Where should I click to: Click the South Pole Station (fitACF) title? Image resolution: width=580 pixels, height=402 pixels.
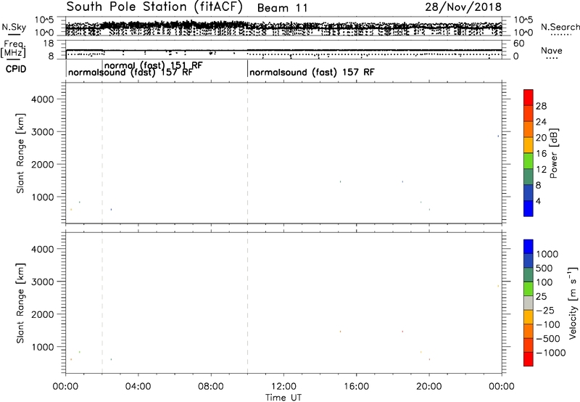click(154, 7)
